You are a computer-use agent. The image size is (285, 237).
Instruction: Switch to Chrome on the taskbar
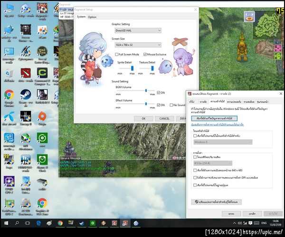coord(60,223)
